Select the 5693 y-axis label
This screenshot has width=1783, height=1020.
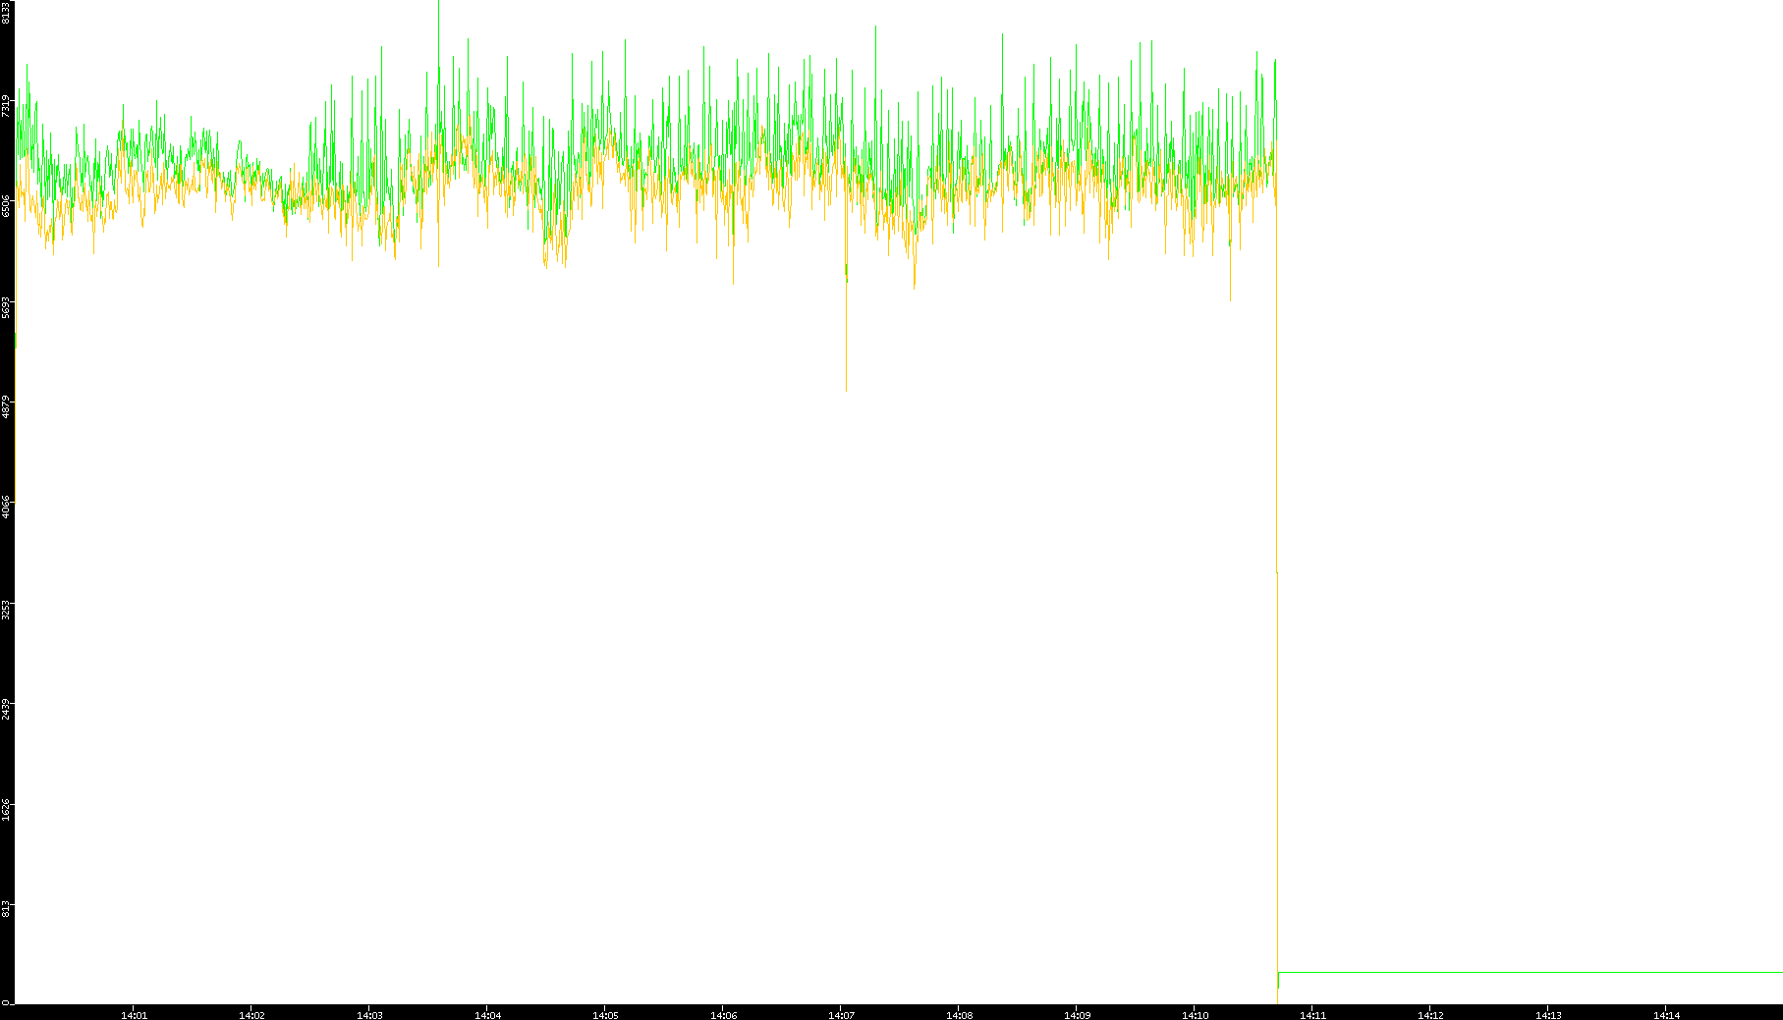point(6,307)
